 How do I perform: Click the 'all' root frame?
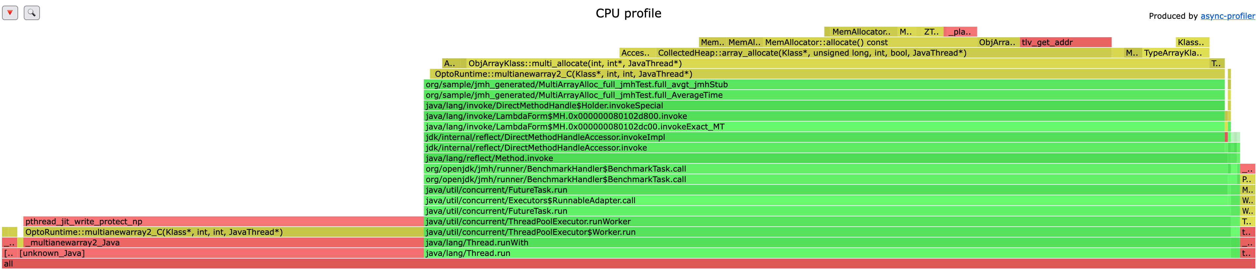click(629, 264)
